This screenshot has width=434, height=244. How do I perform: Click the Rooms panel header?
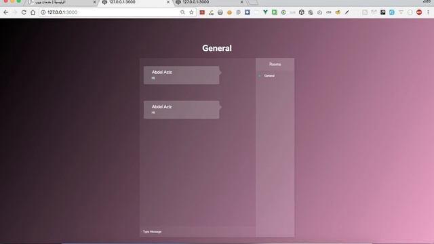point(275,64)
